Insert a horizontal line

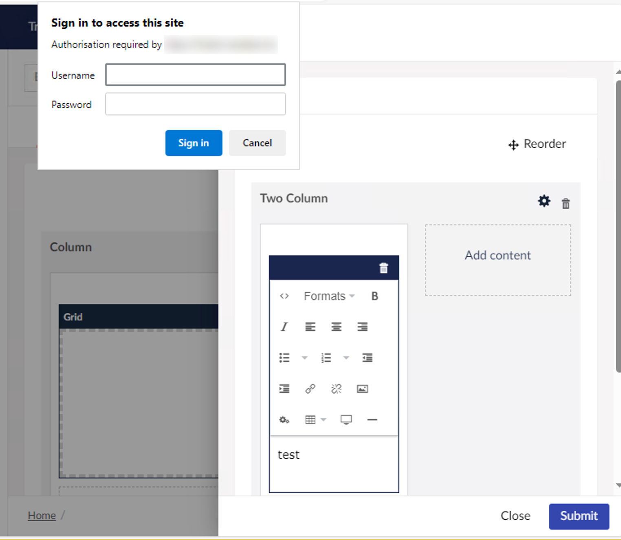(372, 419)
